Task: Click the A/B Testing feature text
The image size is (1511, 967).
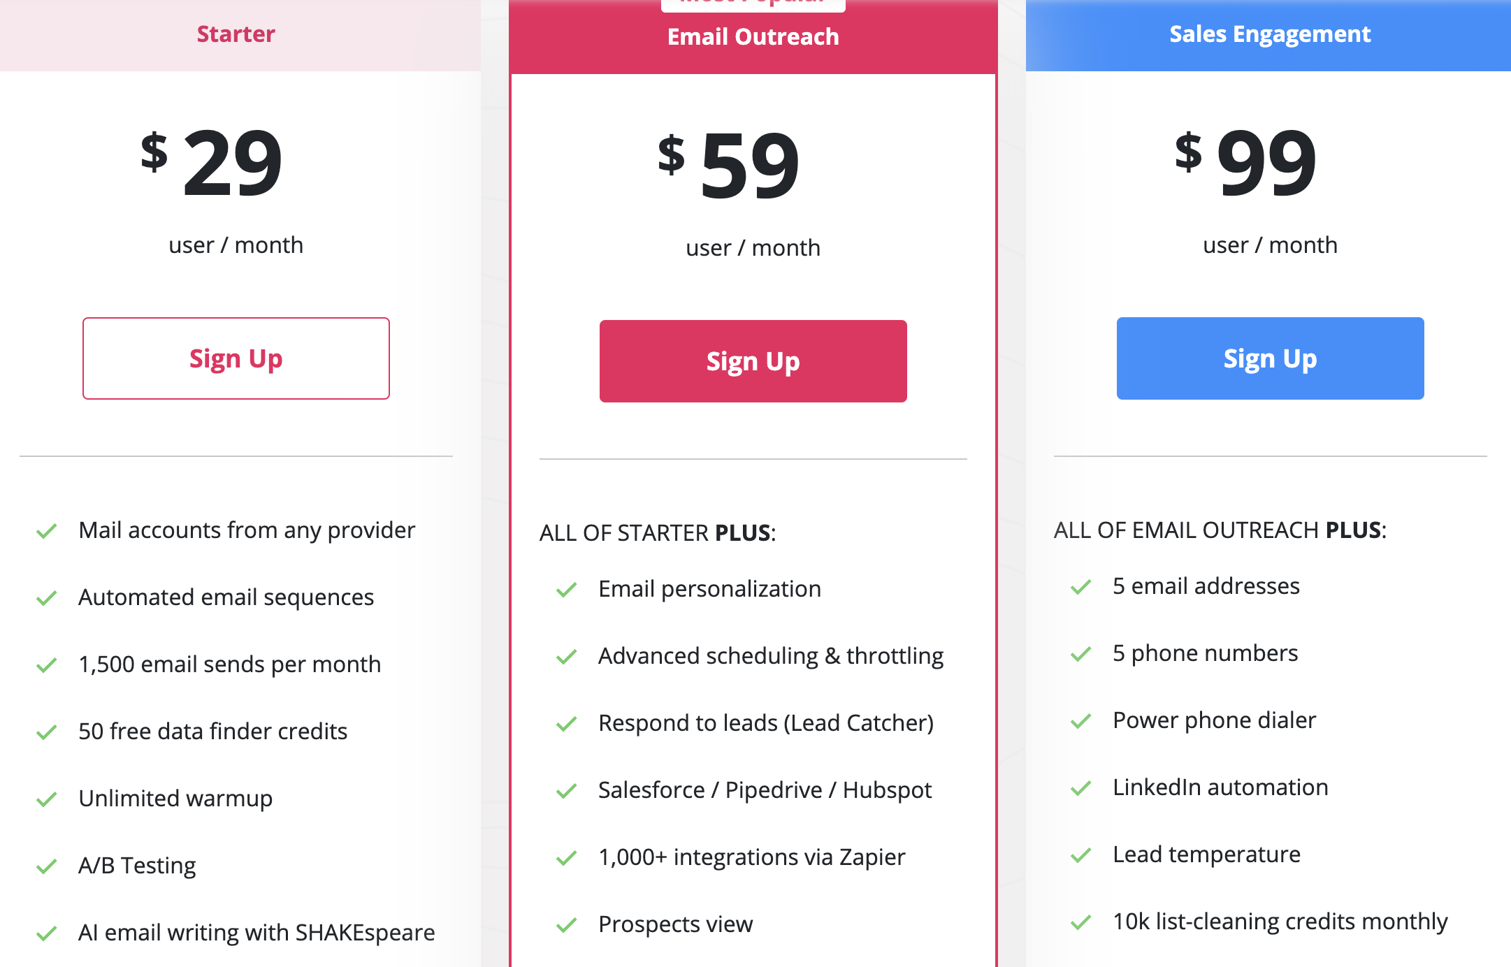Action: point(137,866)
